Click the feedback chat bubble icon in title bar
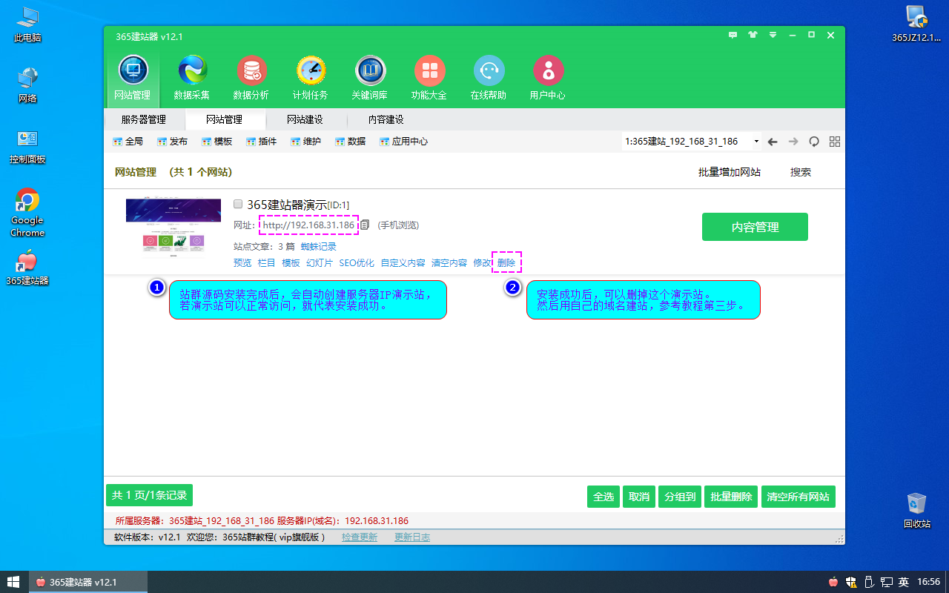This screenshot has width=949, height=593. pos(733,35)
